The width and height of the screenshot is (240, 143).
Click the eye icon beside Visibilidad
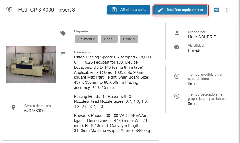(x=177, y=47)
